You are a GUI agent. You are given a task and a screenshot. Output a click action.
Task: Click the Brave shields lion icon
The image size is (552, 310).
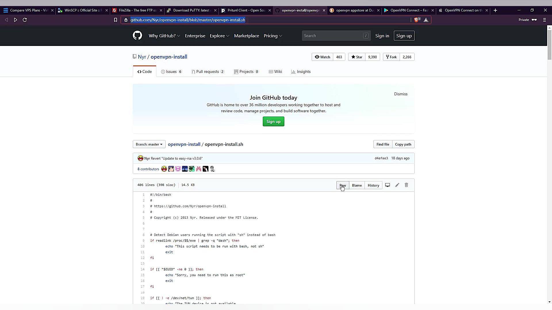[417, 20]
